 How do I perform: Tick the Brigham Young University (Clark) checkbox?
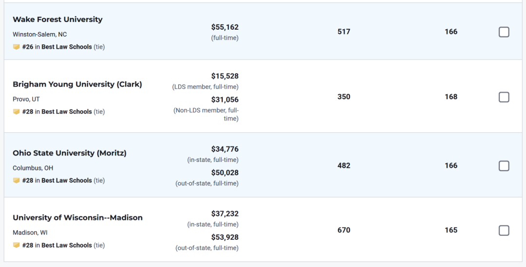(504, 97)
